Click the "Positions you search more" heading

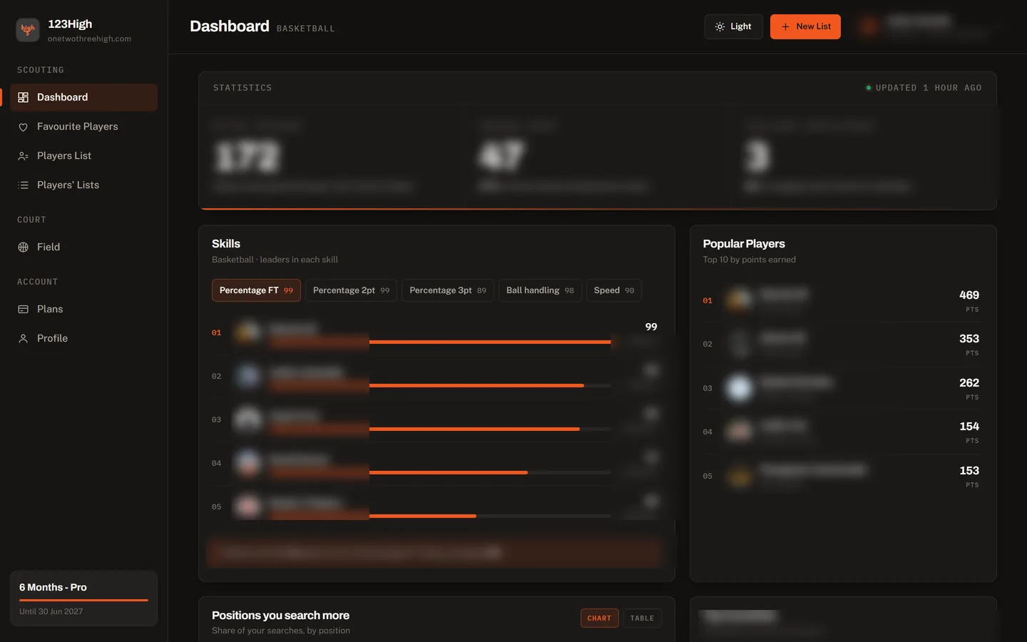(280, 616)
